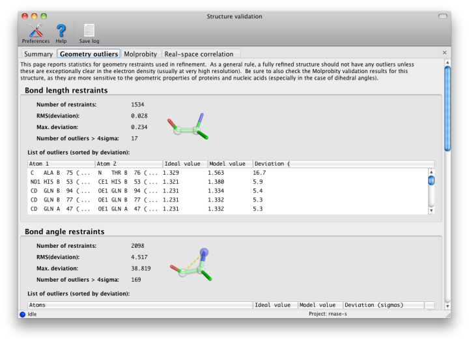This screenshot has height=343, width=469.
Task: Select the ALA B 75 outlier row
Action: tap(227, 173)
